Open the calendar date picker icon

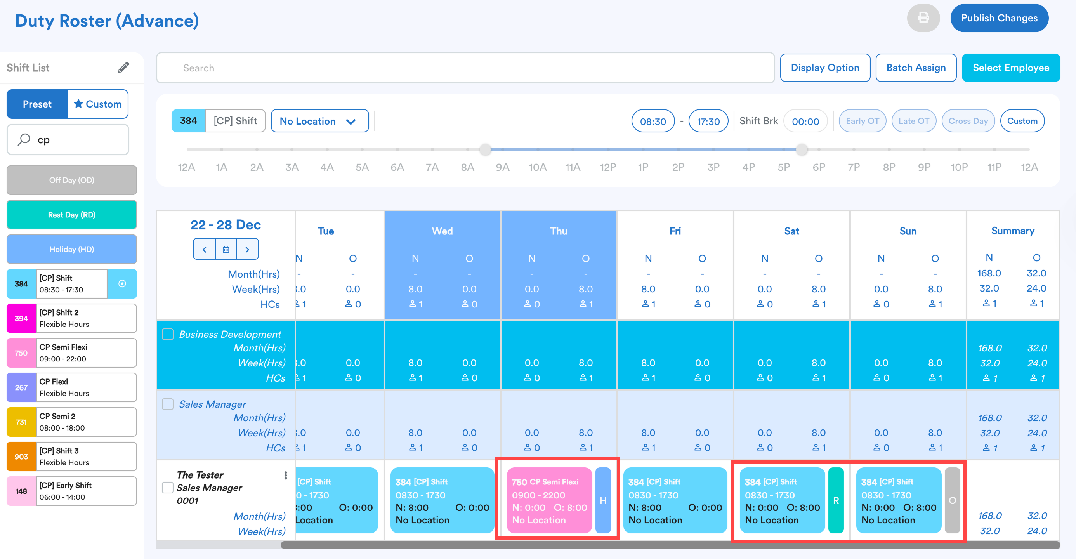click(226, 250)
